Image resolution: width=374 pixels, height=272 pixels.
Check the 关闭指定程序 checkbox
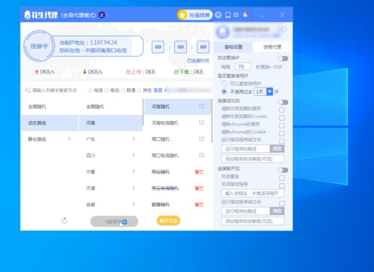282,185
